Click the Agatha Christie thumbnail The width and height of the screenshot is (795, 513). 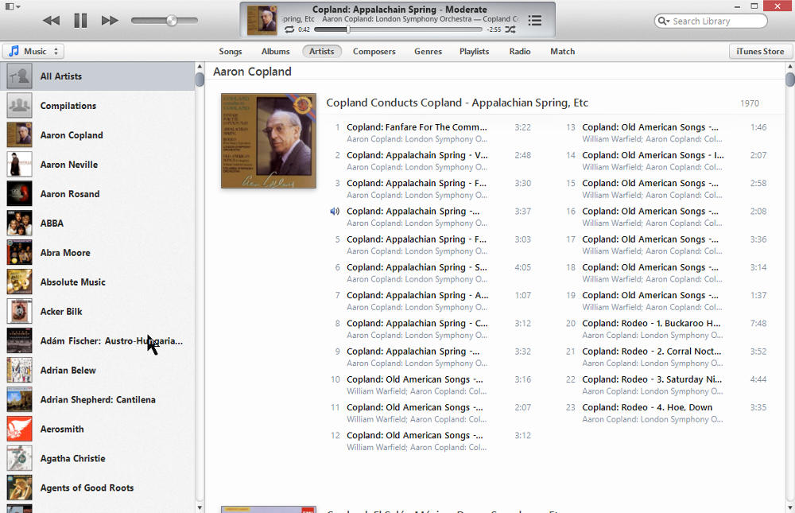point(19,459)
